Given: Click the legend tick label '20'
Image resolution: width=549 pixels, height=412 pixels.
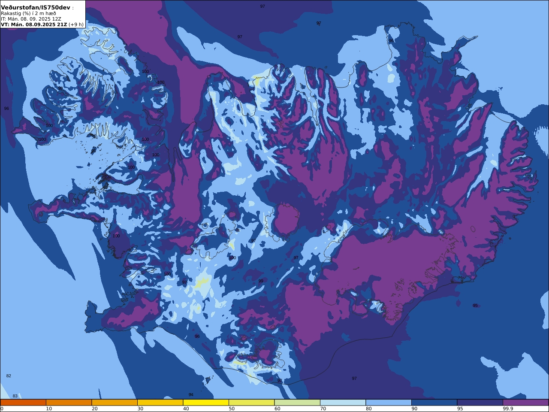Looking at the screenshot, I should click(x=94, y=409).
